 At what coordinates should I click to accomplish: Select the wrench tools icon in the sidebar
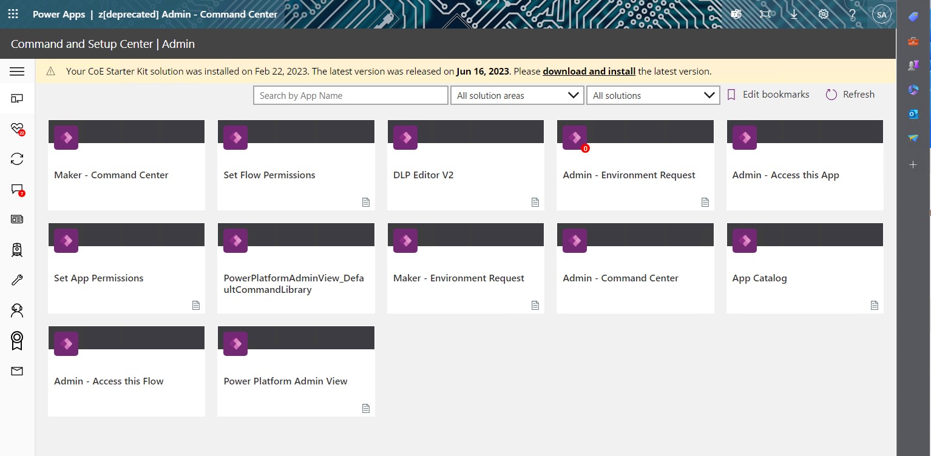coord(18,280)
